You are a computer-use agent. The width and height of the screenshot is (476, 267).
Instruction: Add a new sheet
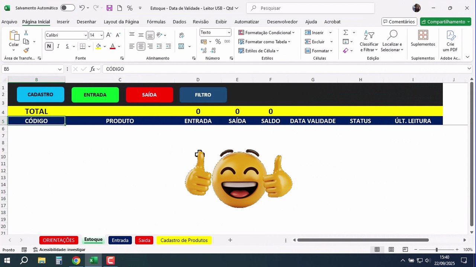230,240
